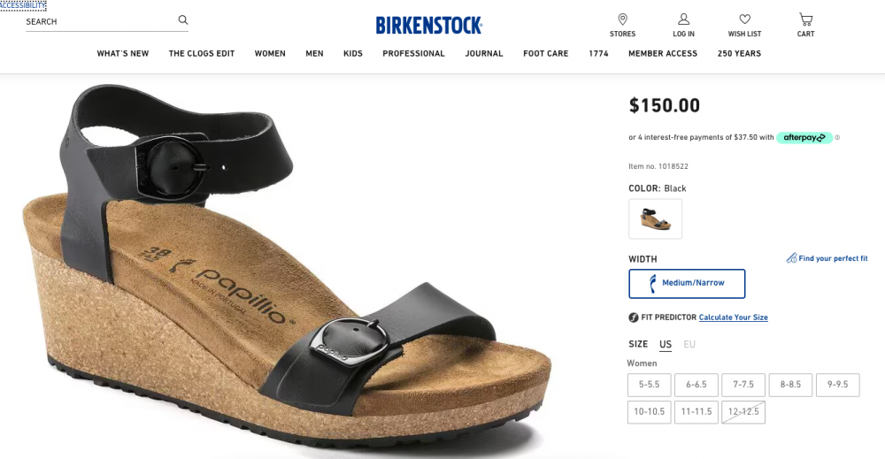Choose size 10-10.5
The image size is (885, 459).
pos(649,411)
